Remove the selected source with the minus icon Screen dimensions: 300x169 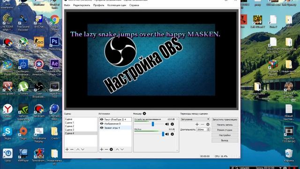click(x=106, y=149)
